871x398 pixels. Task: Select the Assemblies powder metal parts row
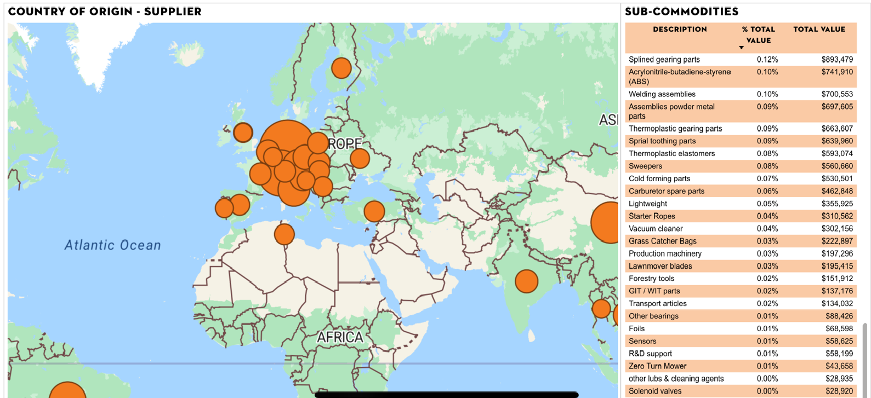(x=741, y=111)
